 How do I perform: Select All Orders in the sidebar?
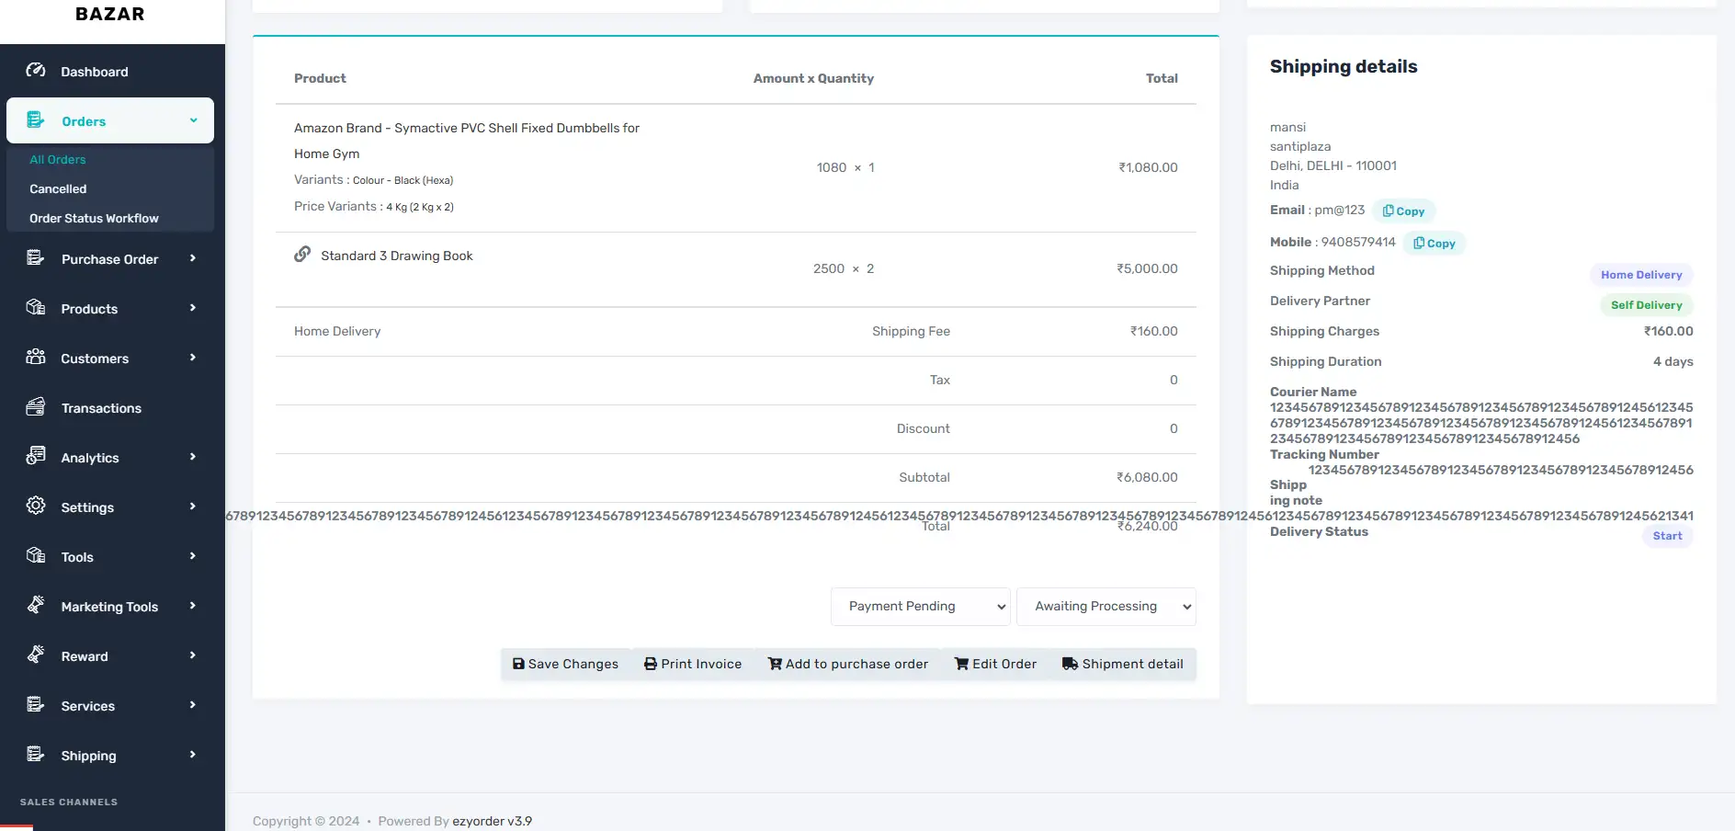coord(57,159)
